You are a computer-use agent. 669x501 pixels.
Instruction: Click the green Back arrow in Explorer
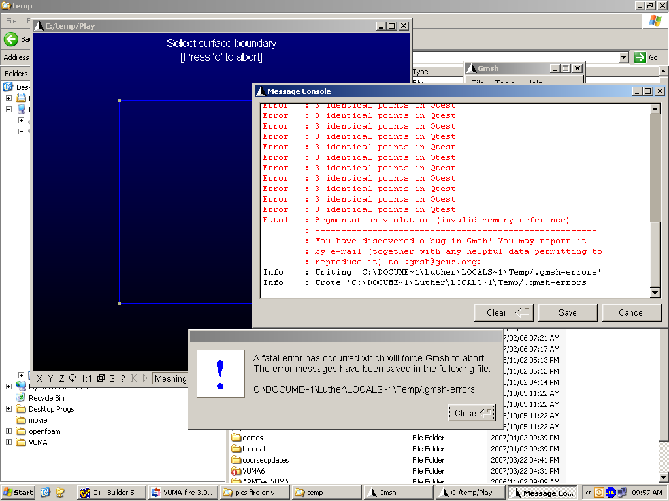[11, 39]
